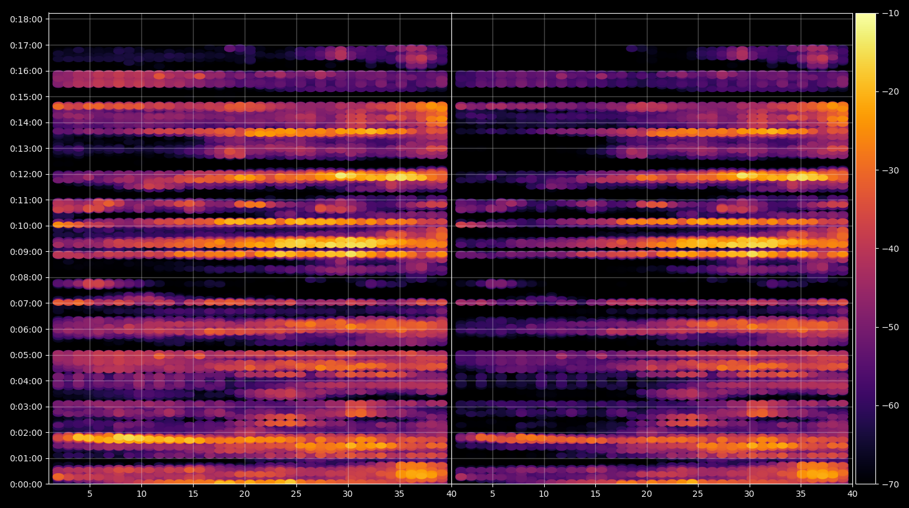Click the −10 colorbar scale label
The height and width of the screenshot is (508, 909).
tap(890, 13)
